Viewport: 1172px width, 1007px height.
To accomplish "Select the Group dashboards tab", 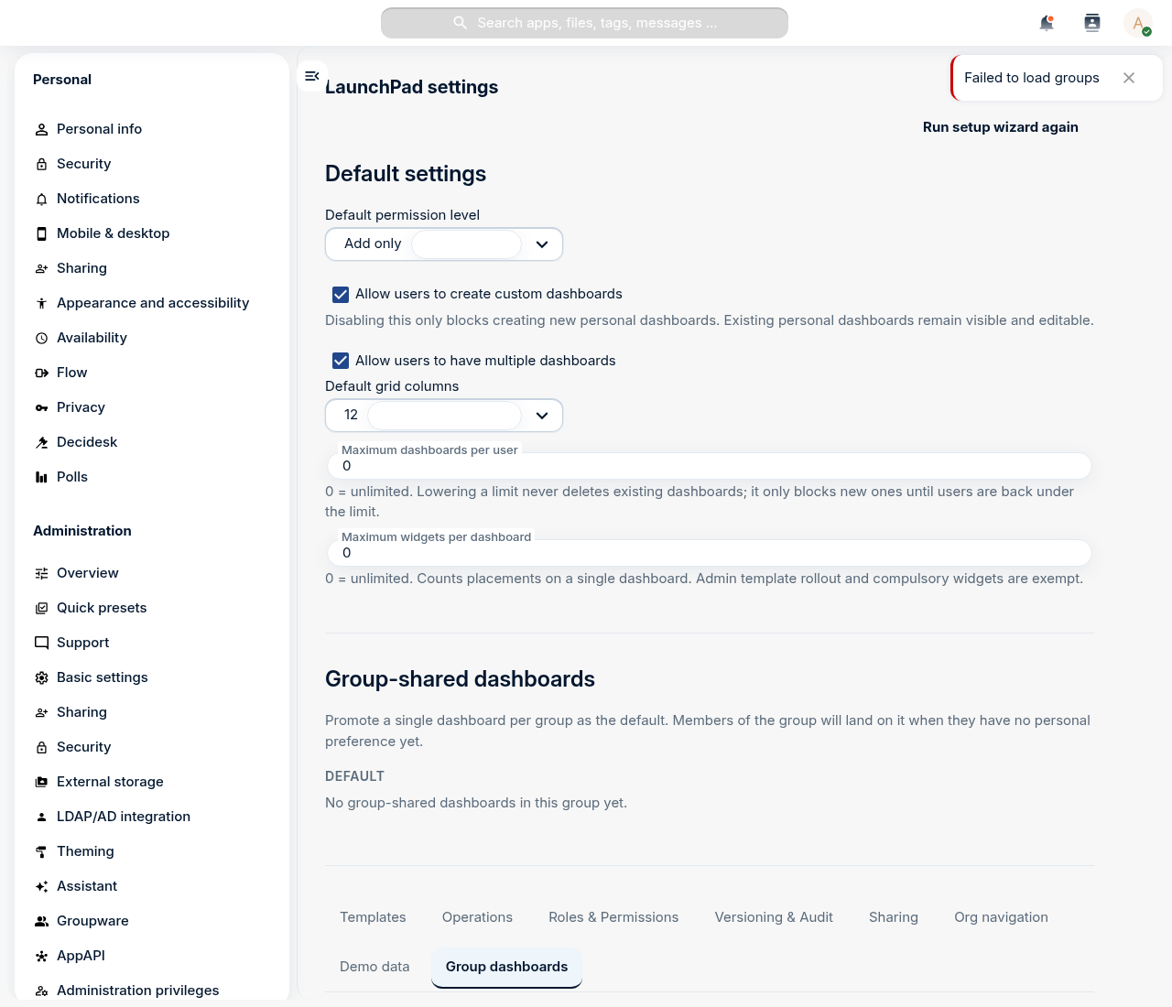I will 506,967.
